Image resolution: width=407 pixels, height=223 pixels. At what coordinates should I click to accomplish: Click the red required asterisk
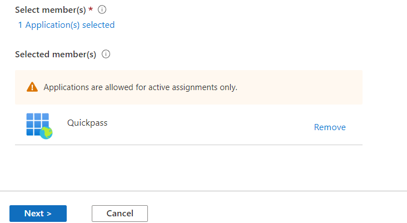pos(91,9)
